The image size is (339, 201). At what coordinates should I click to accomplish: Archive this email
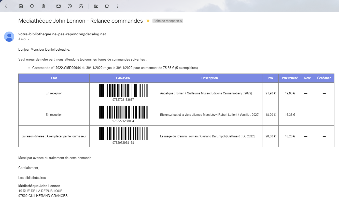pyautogui.click(x=21, y=6)
